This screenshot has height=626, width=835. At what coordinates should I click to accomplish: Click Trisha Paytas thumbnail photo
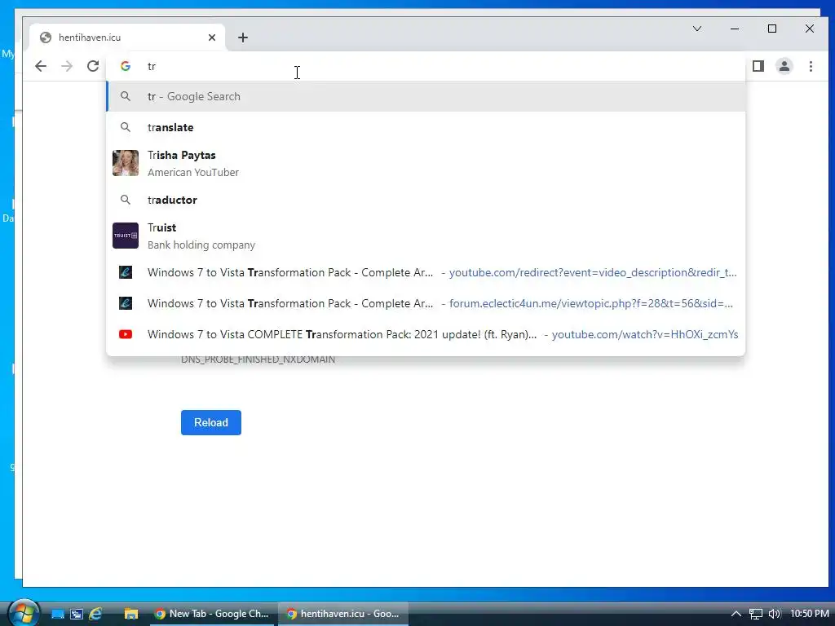click(x=126, y=163)
